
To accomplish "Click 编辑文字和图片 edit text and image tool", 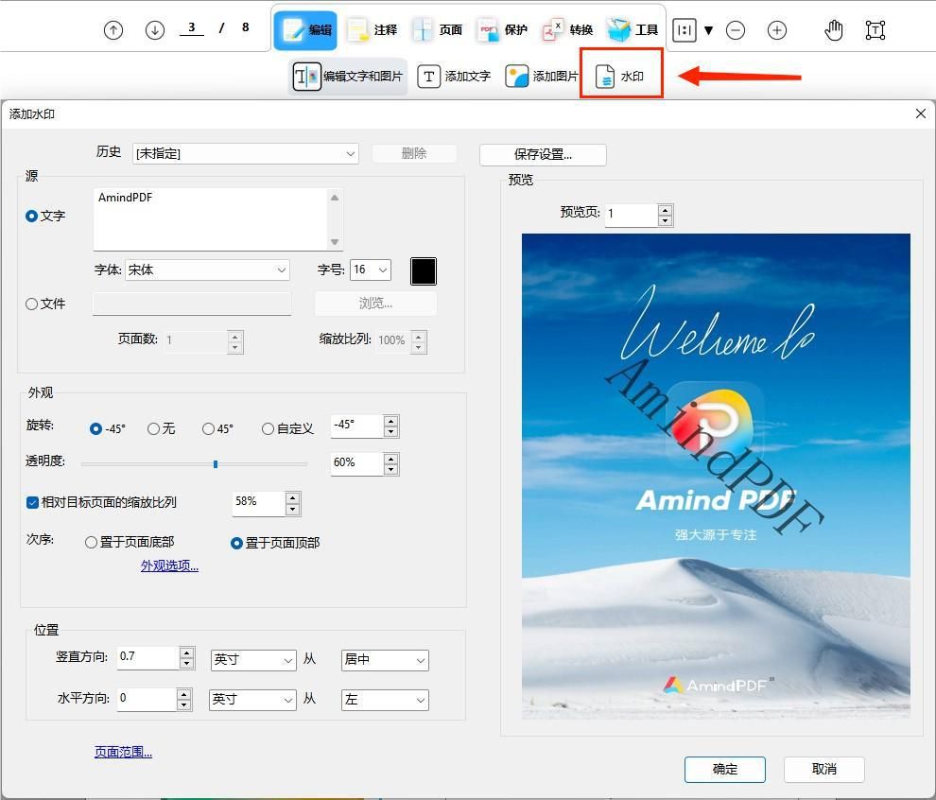I will (x=348, y=77).
